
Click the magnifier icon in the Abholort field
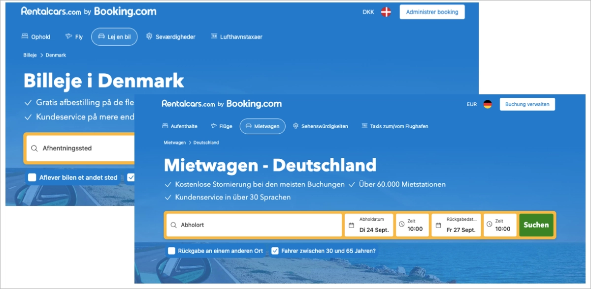point(173,224)
